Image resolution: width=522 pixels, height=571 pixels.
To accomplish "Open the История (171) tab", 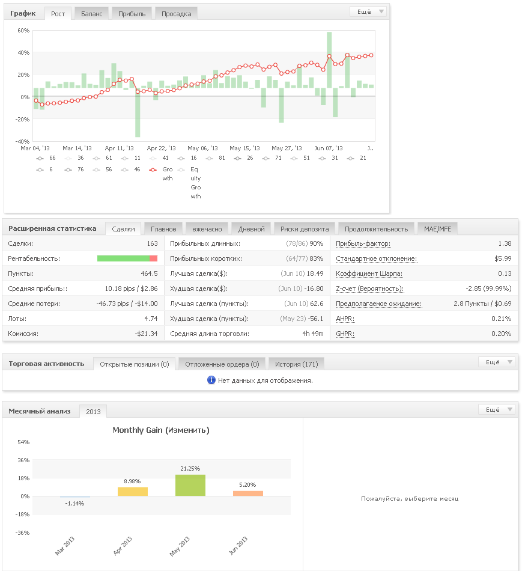I will click(296, 364).
